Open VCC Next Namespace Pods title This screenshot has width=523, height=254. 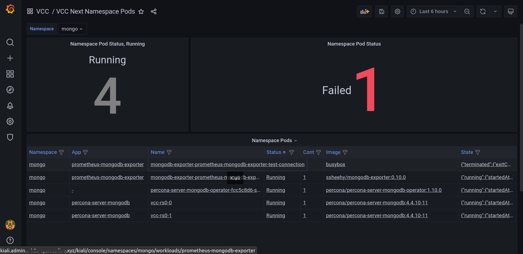tap(95, 11)
